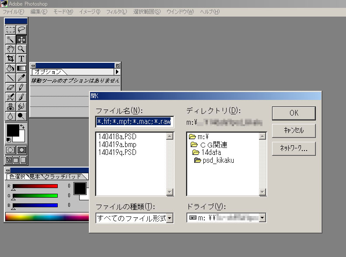The image size is (346, 257).
Task: Select the ＣＧ関連 folder
Action: 209,145
